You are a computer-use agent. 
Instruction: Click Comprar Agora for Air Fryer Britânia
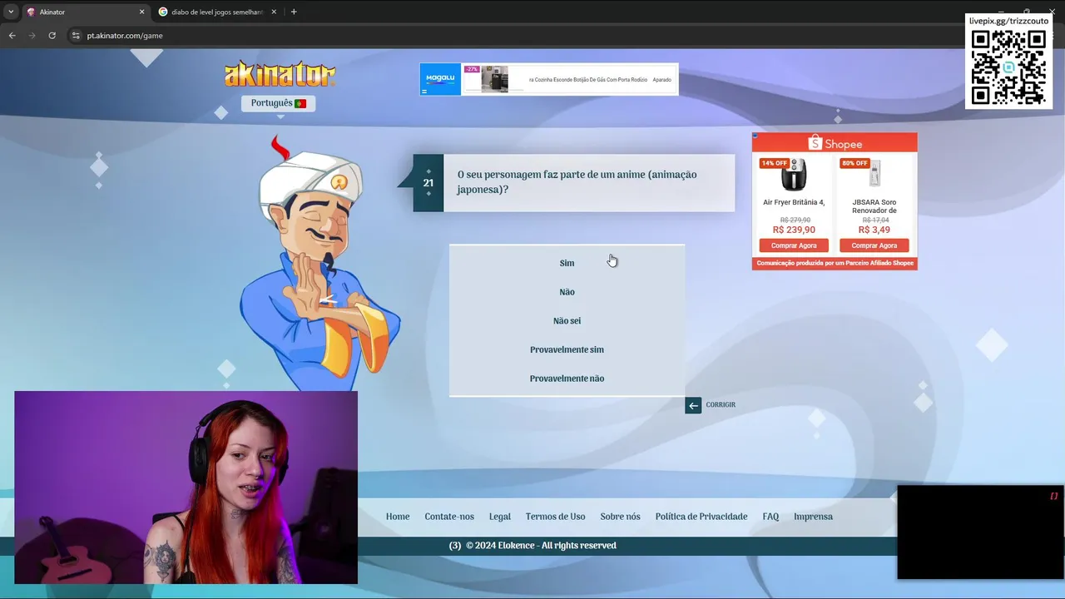(794, 245)
